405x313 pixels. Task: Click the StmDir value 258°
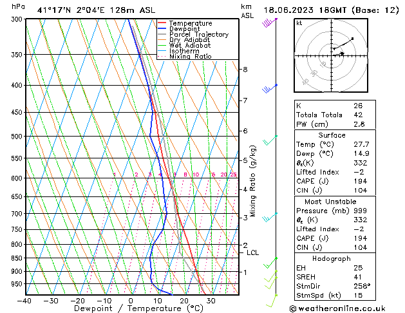pos(362,287)
